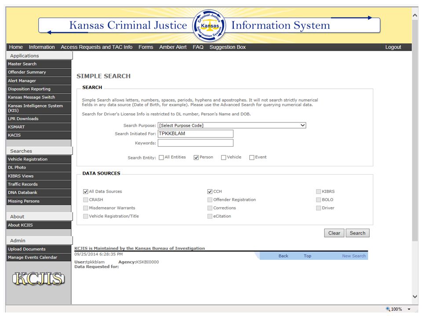This screenshot has height=316, width=422.
Task: Uncheck the All Data Sources checkbox
Action: click(86, 192)
